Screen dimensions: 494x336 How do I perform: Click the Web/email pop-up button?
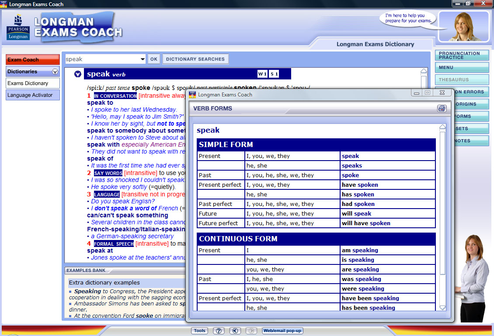tap(282, 331)
